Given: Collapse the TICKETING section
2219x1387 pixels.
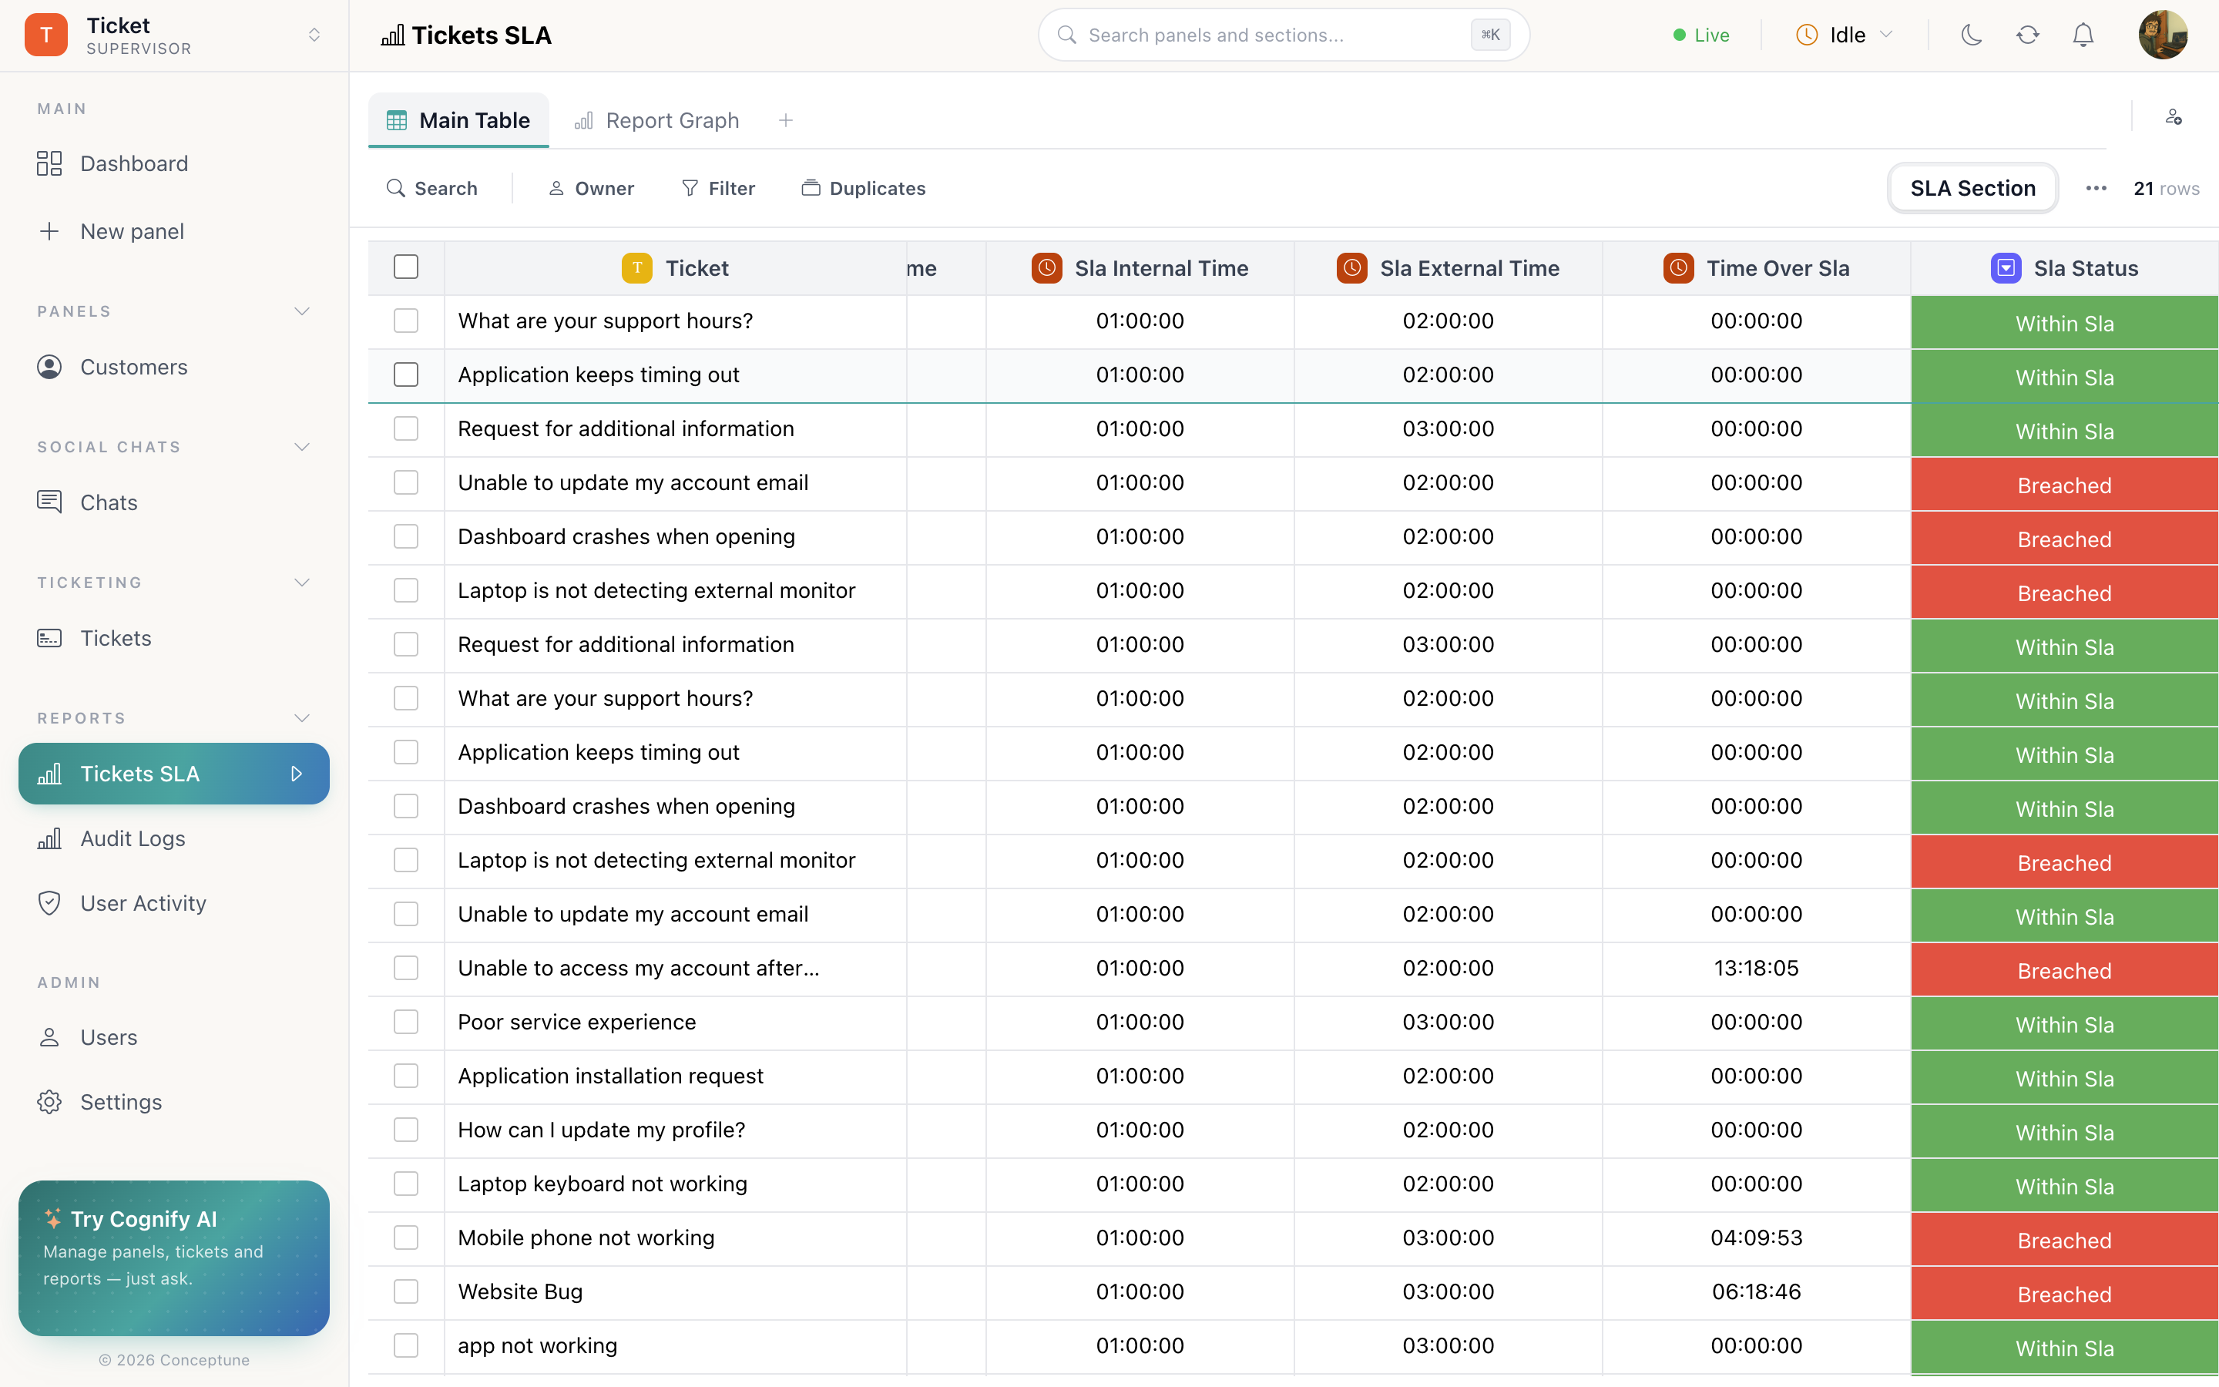Looking at the screenshot, I should coord(302,583).
